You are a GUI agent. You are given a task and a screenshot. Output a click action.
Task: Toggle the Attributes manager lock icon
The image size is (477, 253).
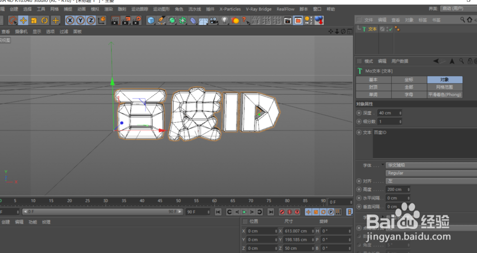point(470,61)
